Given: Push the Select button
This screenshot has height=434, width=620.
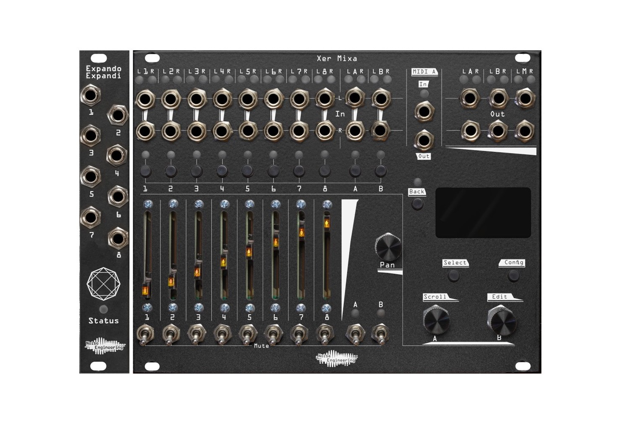Looking at the screenshot, I should point(453,275).
